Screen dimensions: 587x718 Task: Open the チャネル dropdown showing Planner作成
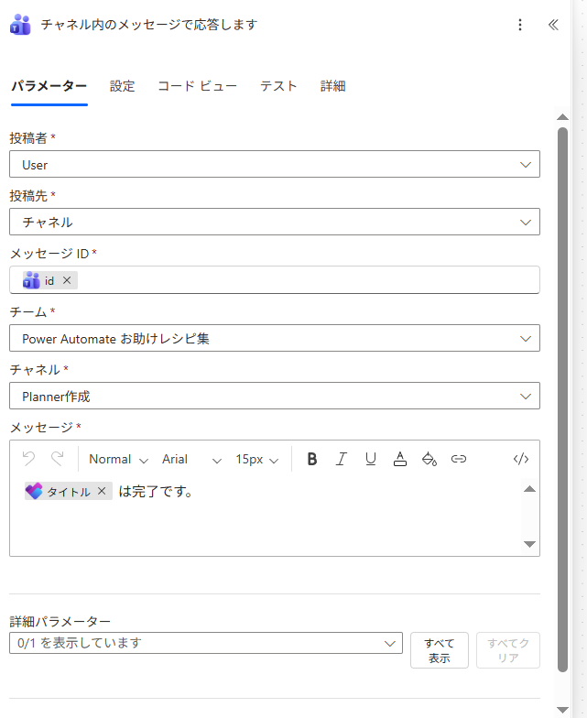point(275,396)
